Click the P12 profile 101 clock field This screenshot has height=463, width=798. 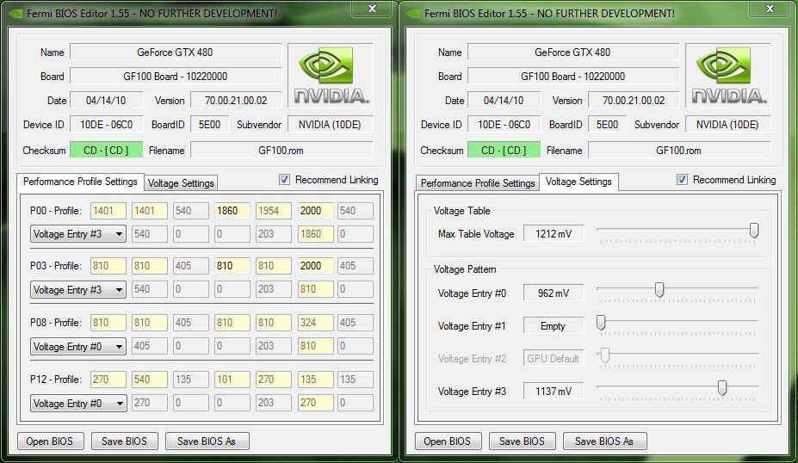coord(232,380)
